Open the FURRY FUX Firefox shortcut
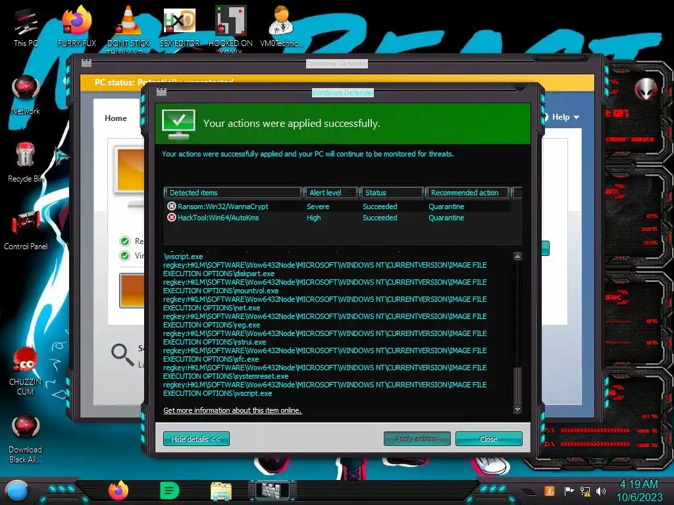Screen dimensions: 674x505 point(77,26)
